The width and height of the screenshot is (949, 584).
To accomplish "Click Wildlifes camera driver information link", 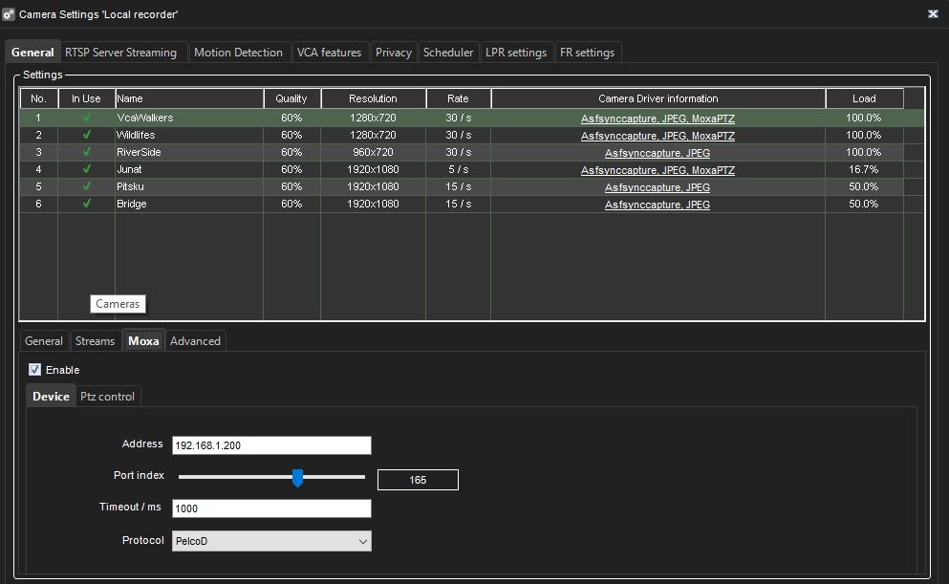I will pyautogui.click(x=658, y=136).
